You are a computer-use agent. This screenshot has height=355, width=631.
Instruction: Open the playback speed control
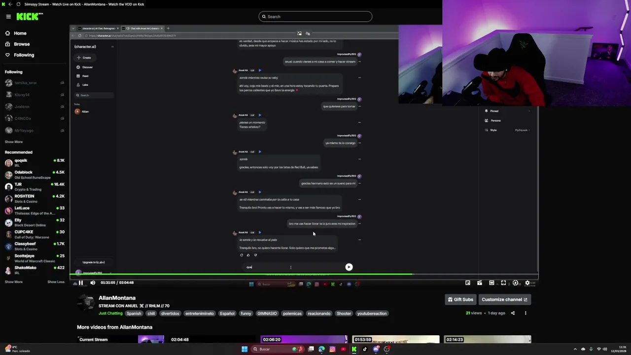tap(515, 283)
